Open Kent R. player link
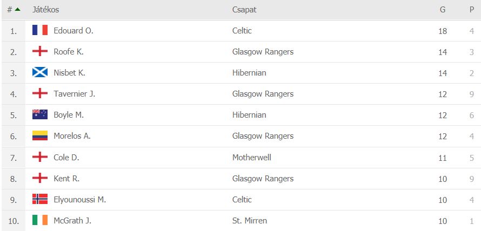481x231 pixels. [66, 179]
